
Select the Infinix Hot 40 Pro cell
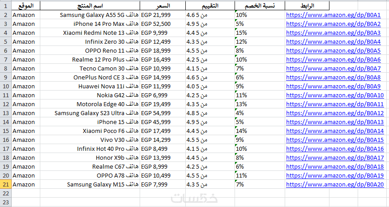tap(90, 149)
